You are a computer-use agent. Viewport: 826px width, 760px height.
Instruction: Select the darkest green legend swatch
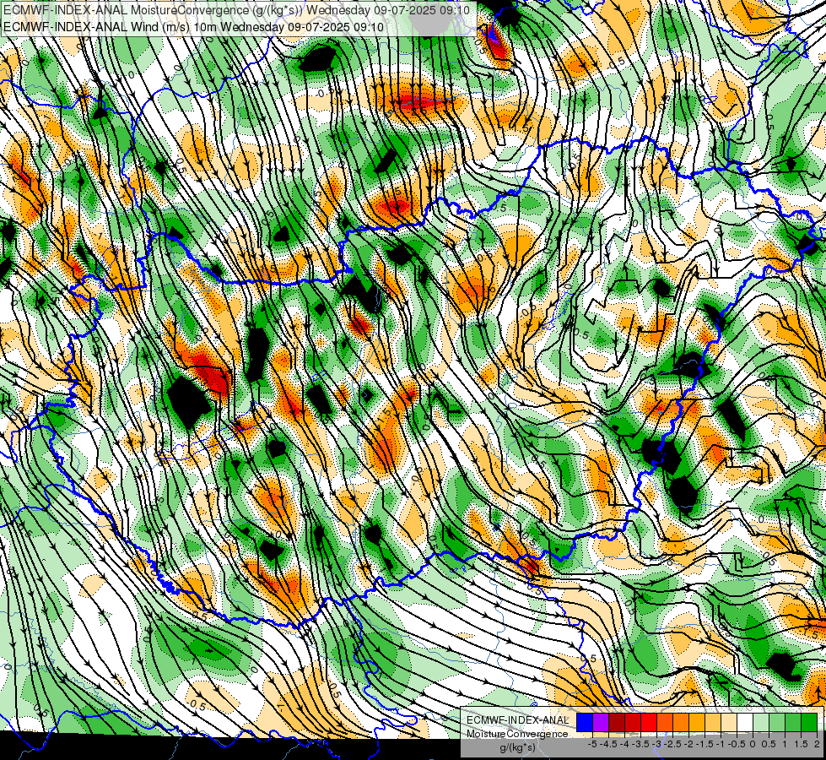coord(809,722)
